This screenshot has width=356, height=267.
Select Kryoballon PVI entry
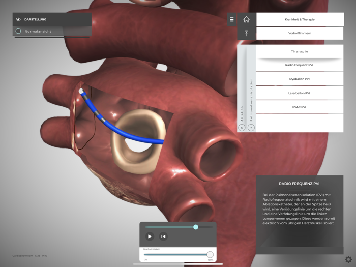[x=300, y=79]
